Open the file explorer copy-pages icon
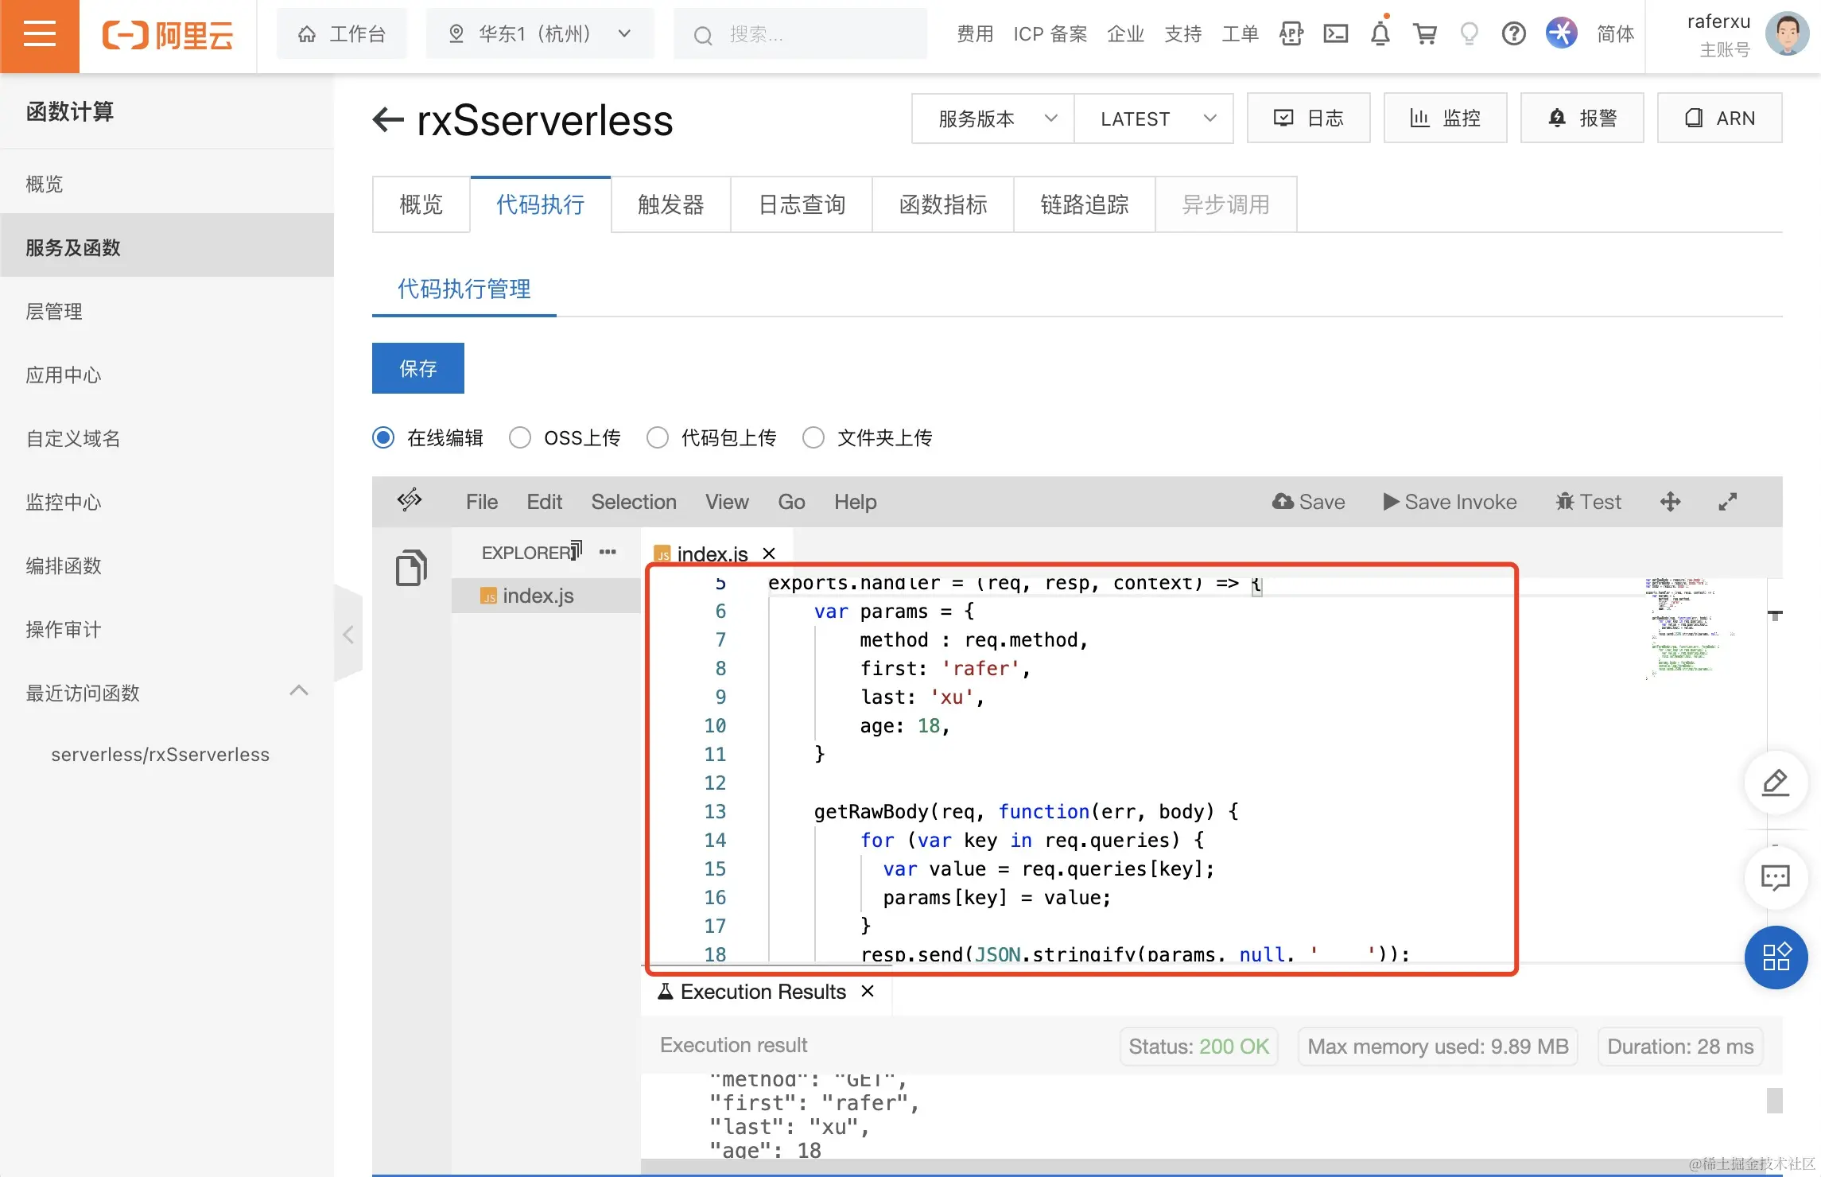The height and width of the screenshot is (1177, 1821). pyautogui.click(x=411, y=568)
